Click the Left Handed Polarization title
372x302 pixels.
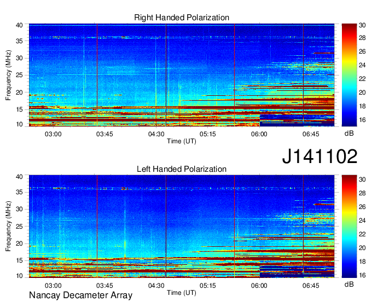pos(182,169)
